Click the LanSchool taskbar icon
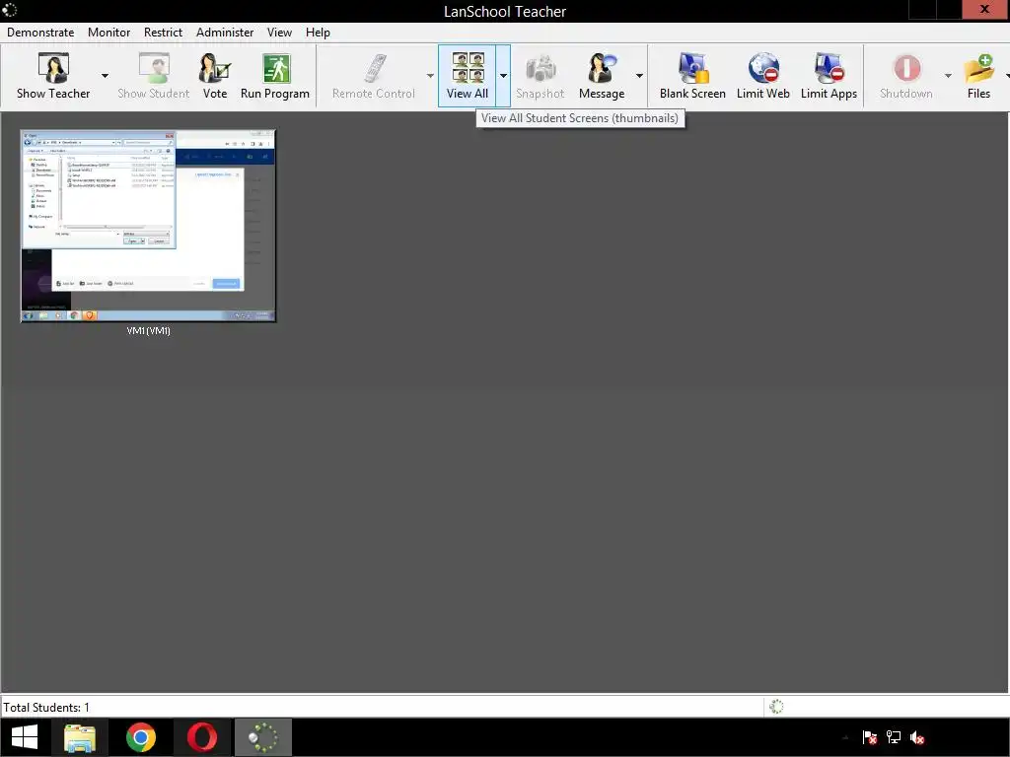Image resolution: width=1010 pixels, height=757 pixels. tap(262, 737)
